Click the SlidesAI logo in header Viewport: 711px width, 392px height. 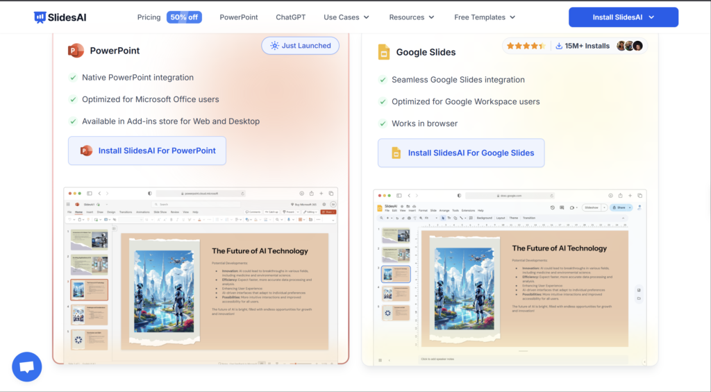(x=60, y=17)
